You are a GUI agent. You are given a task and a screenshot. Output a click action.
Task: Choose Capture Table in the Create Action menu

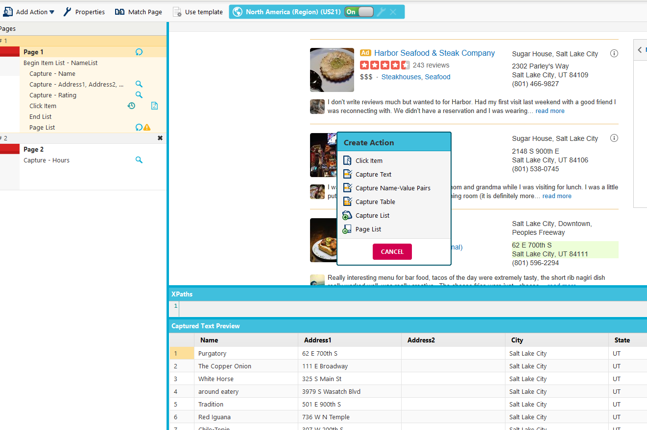394,202
